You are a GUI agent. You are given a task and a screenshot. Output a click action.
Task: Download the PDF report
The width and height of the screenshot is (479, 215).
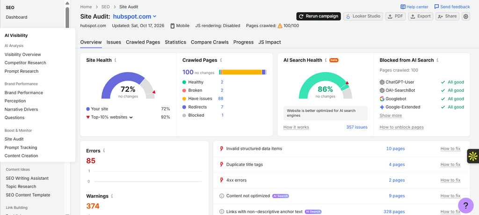[x=395, y=16]
